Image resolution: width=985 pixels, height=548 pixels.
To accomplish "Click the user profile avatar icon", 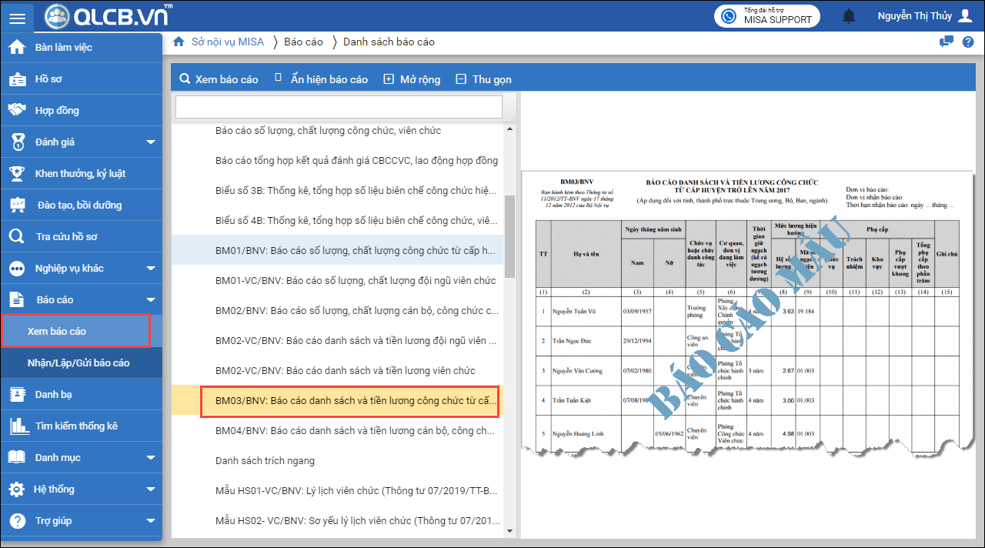I will click(965, 16).
